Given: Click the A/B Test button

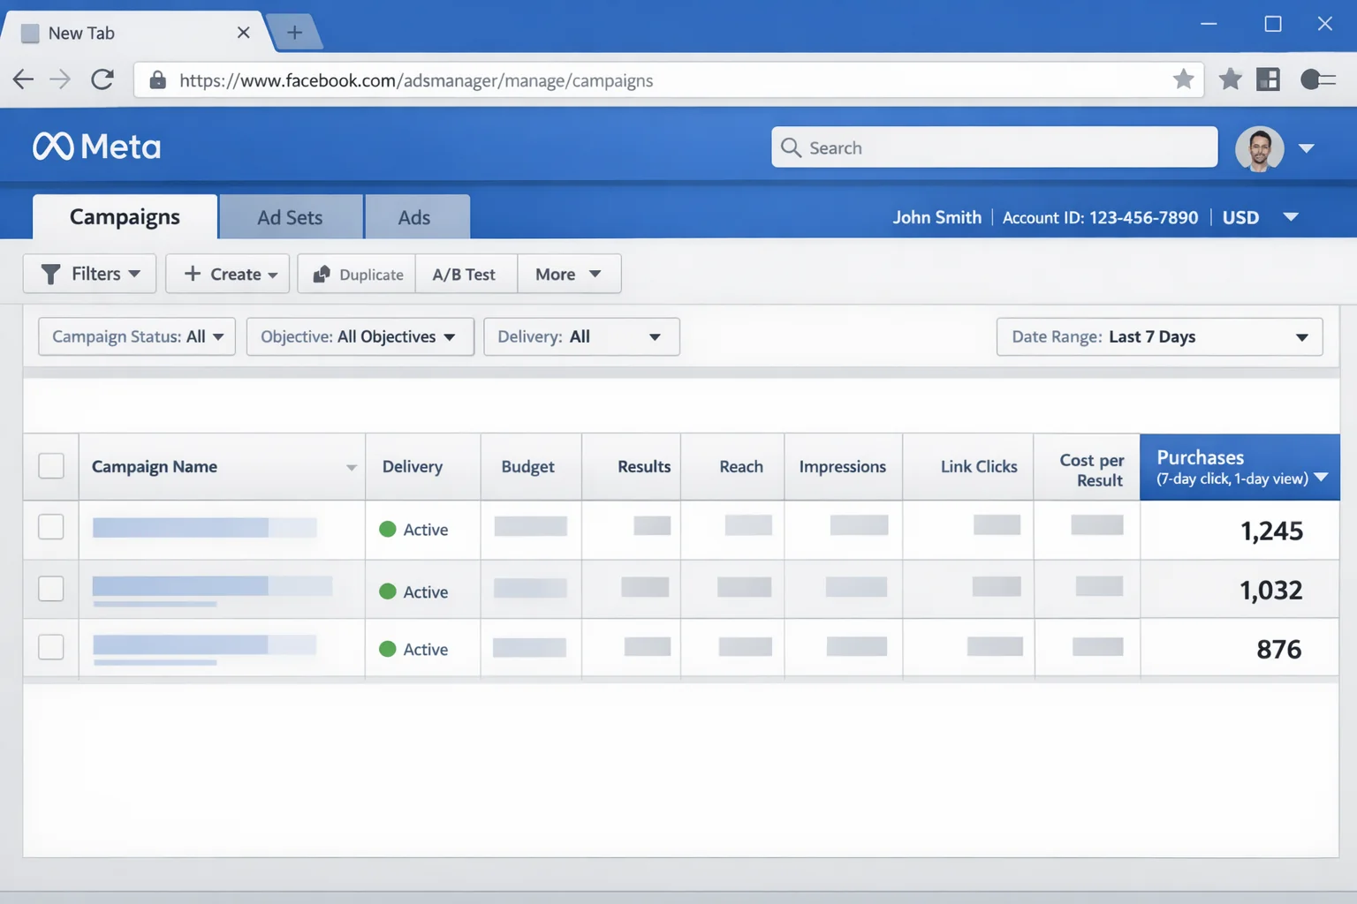Looking at the screenshot, I should coord(465,274).
